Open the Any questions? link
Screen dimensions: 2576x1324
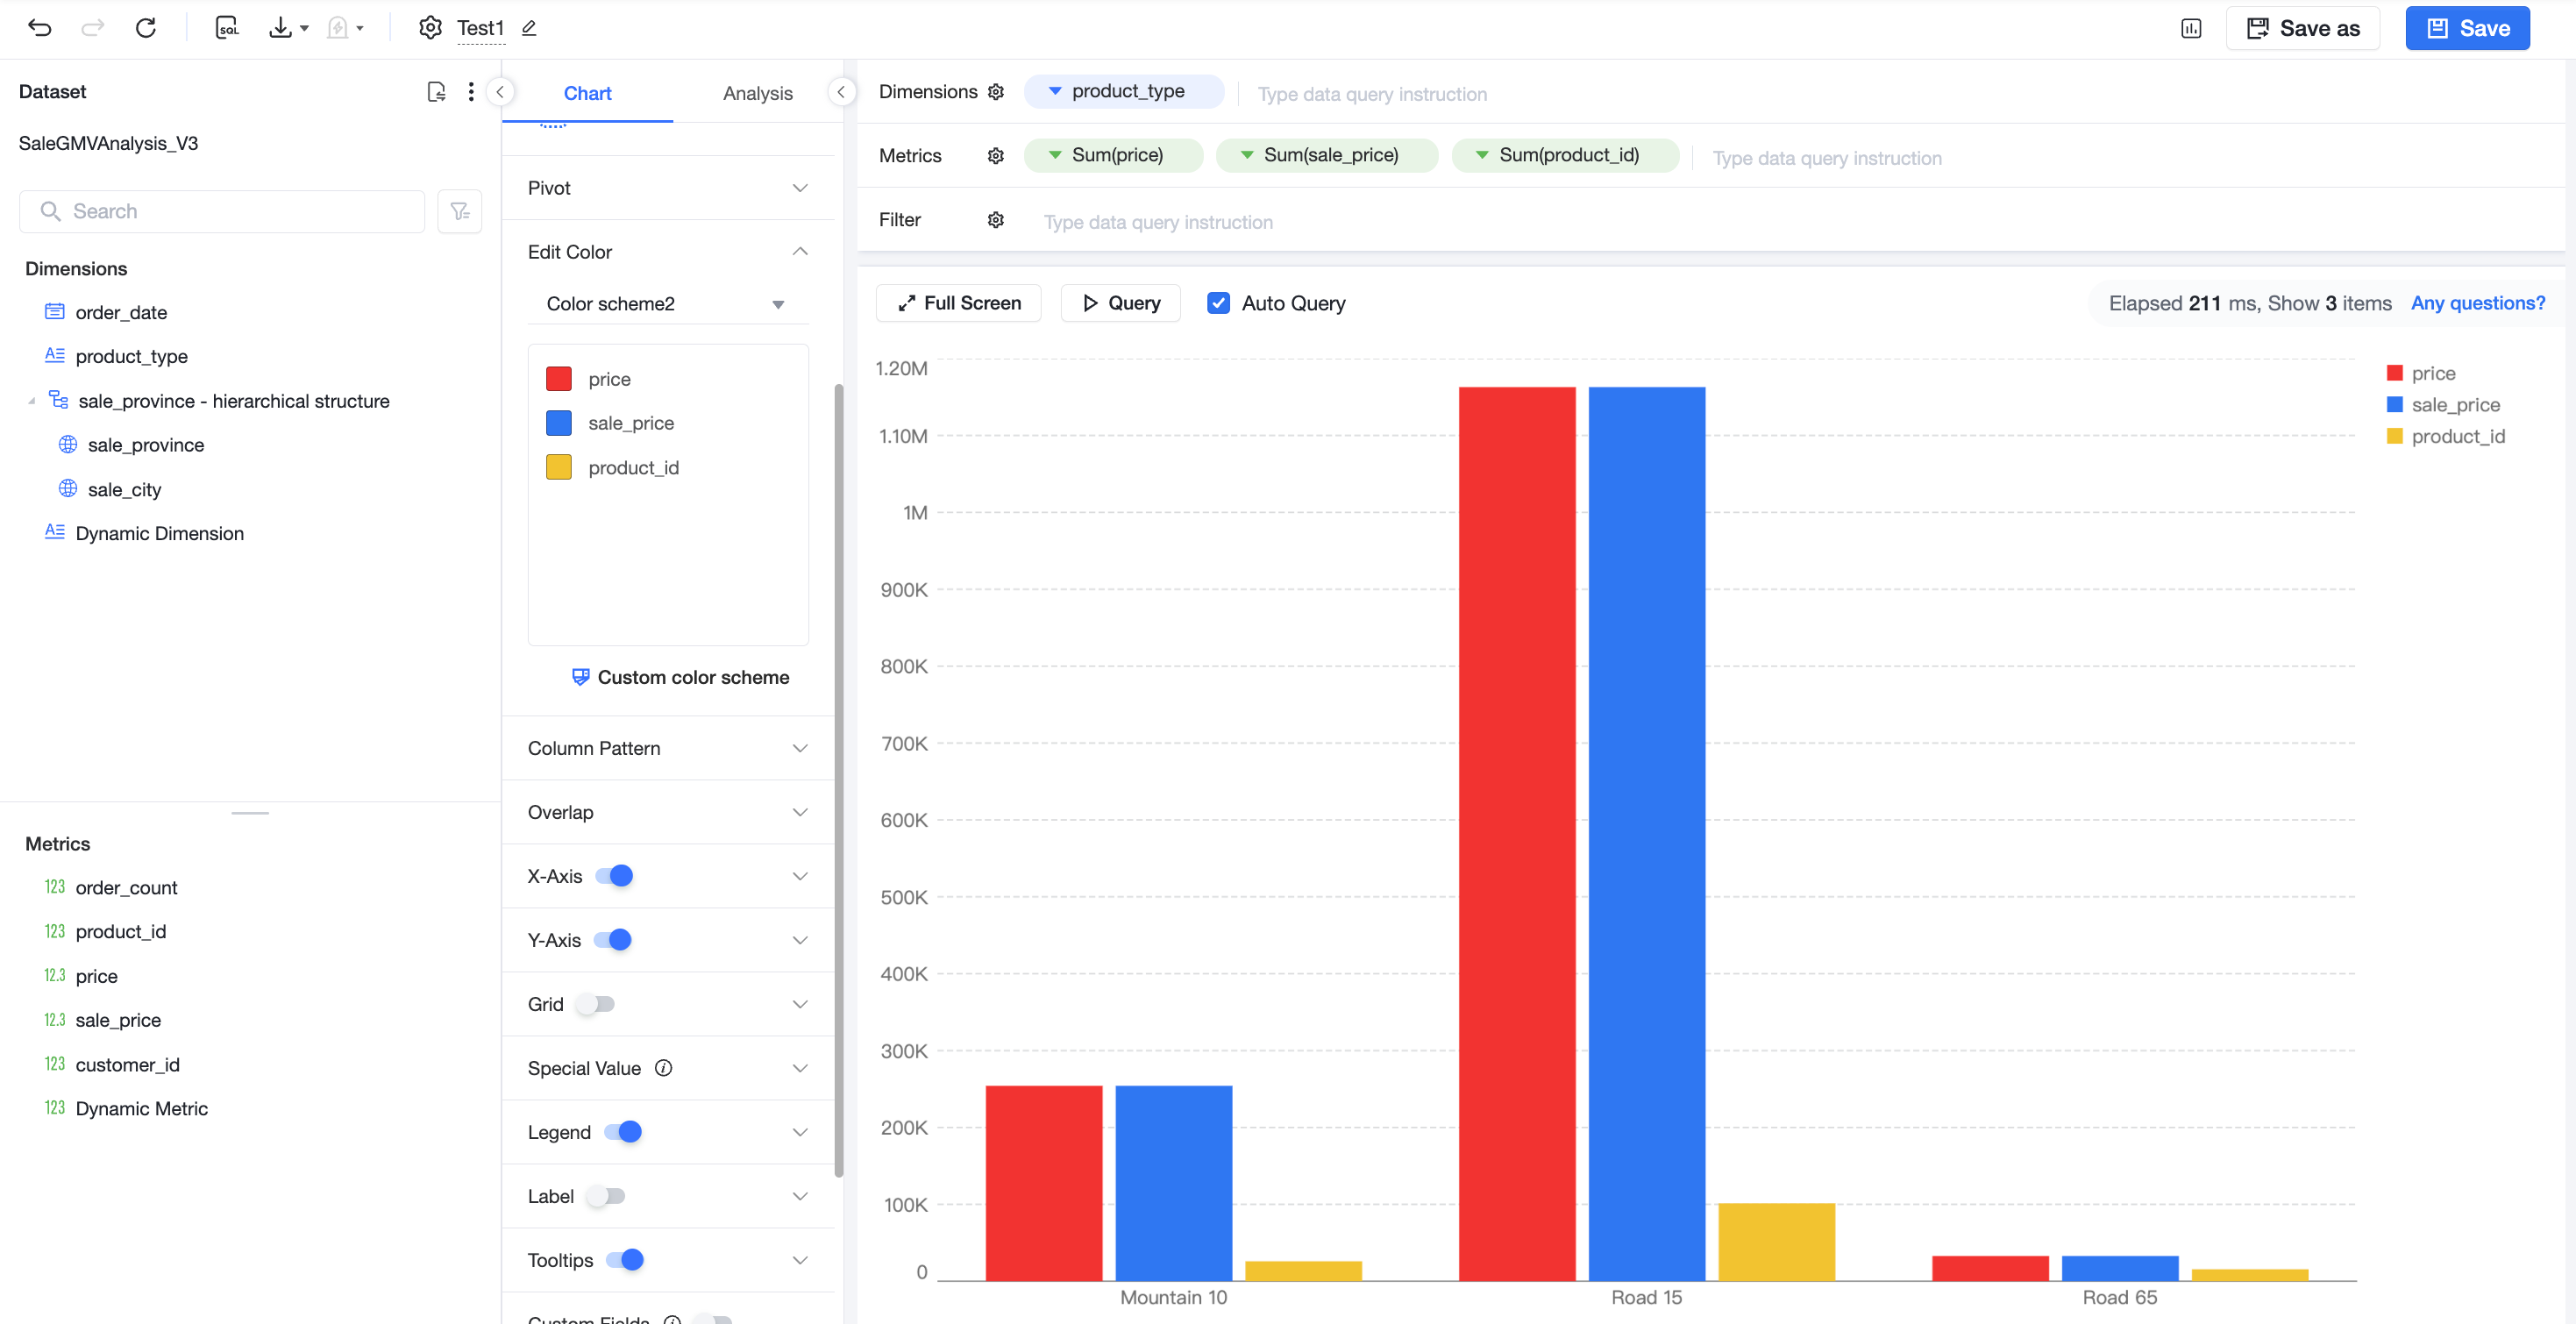click(2478, 303)
